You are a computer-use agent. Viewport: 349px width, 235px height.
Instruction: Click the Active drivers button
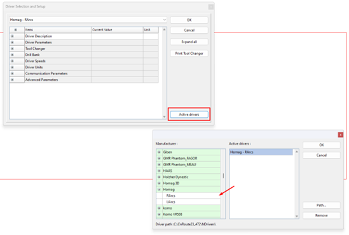[189, 115]
